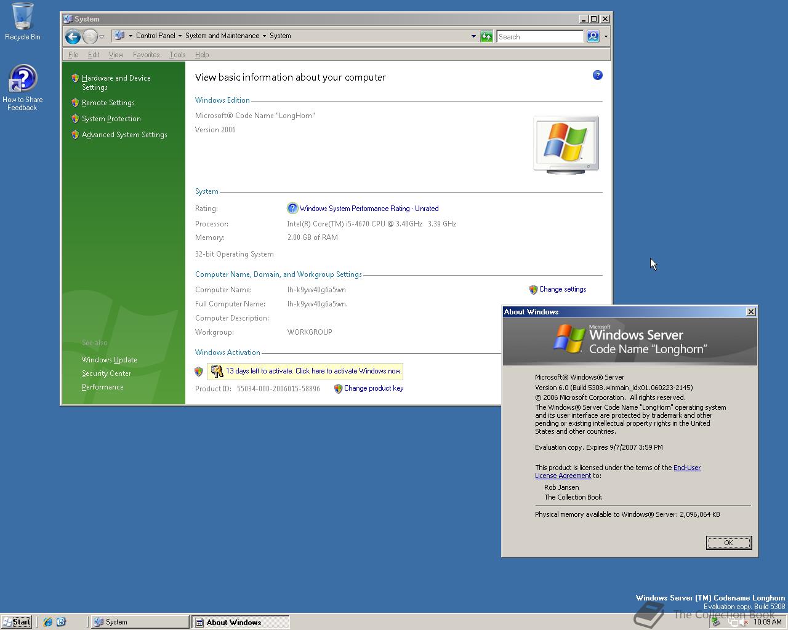Select System and Maintenance breadcrumb

tap(222, 36)
